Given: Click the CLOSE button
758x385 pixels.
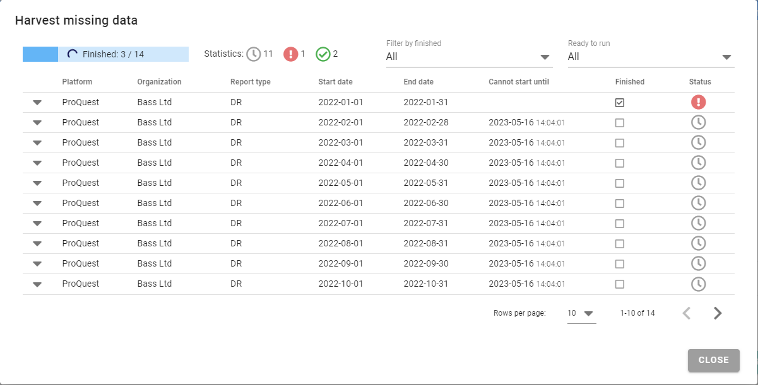Looking at the screenshot, I should coord(713,360).
